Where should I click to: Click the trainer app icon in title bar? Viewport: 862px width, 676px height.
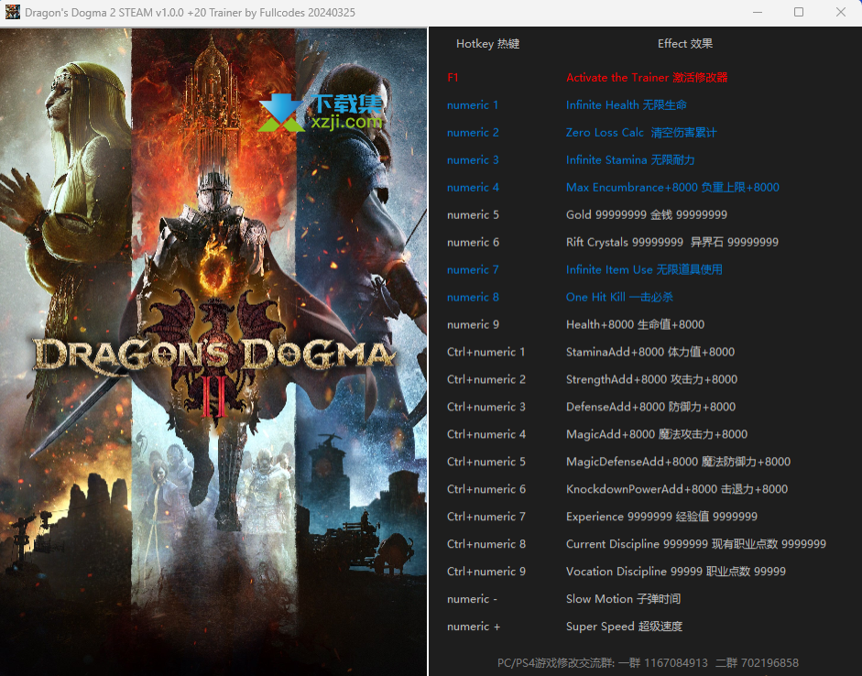(x=12, y=12)
